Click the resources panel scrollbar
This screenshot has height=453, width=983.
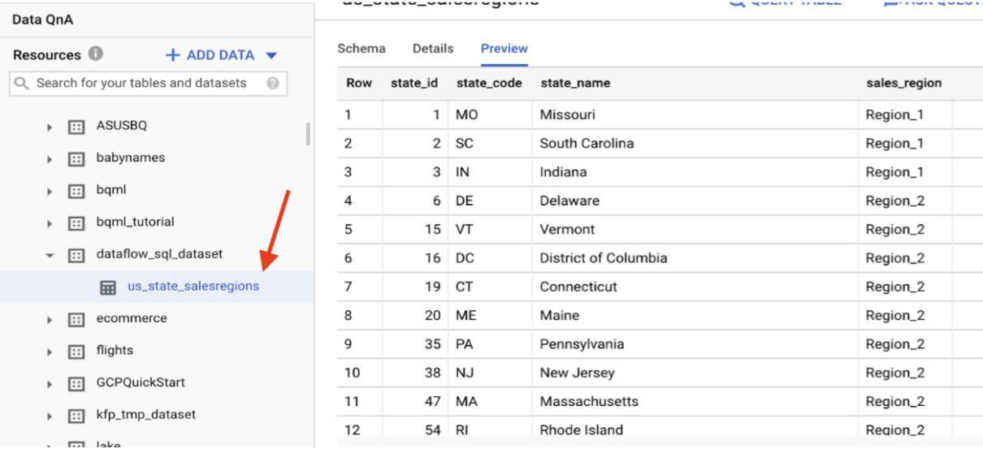(308, 134)
